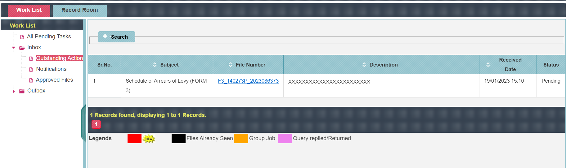This screenshot has width=566, height=168.
Task: Sort table by Received Date arrows
Action: click(x=488, y=65)
